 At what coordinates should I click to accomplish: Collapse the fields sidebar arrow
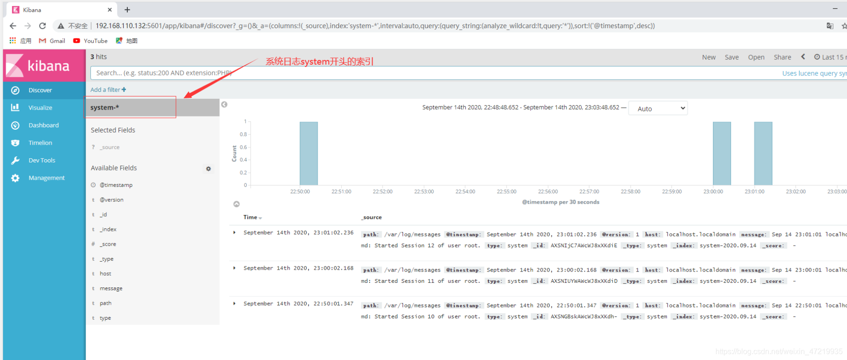(x=224, y=104)
